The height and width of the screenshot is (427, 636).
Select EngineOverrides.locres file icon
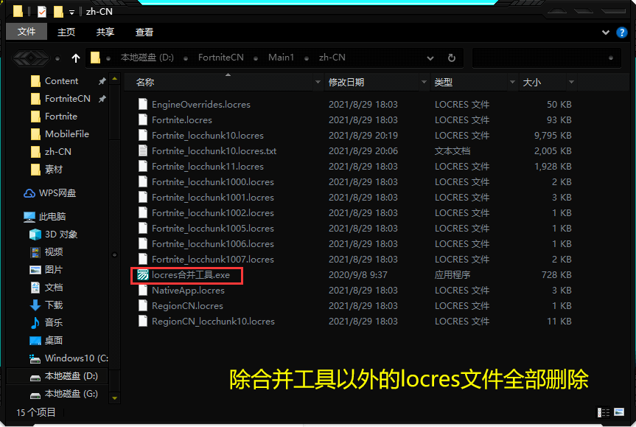(143, 104)
